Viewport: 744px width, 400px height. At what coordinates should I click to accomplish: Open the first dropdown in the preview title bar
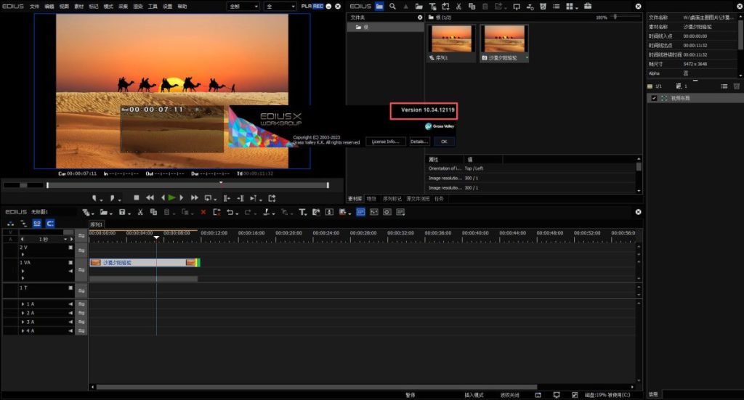pyautogui.click(x=243, y=6)
